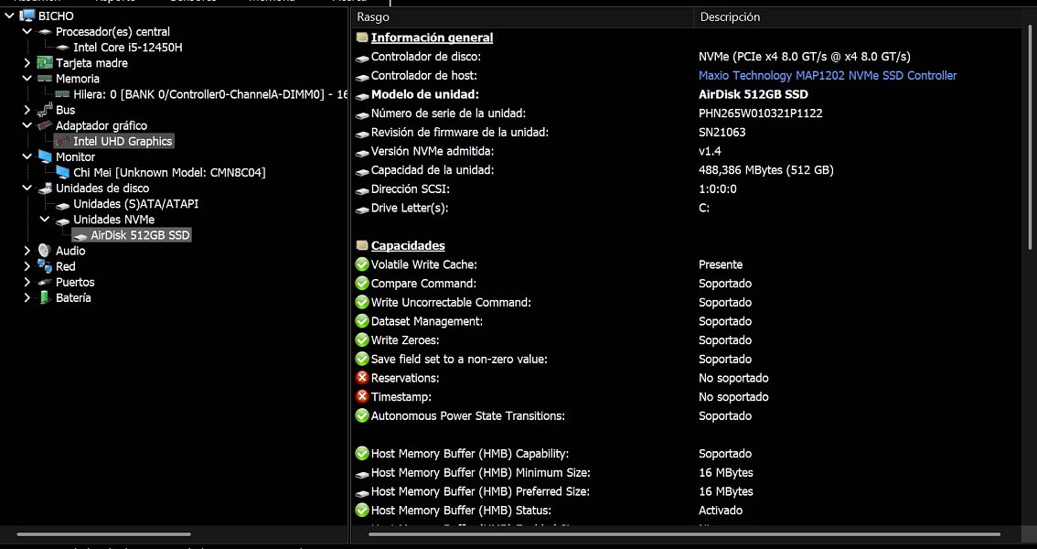Collapse the Unidades NVMe branch
The image size is (1037, 549).
[x=45, y=219]
